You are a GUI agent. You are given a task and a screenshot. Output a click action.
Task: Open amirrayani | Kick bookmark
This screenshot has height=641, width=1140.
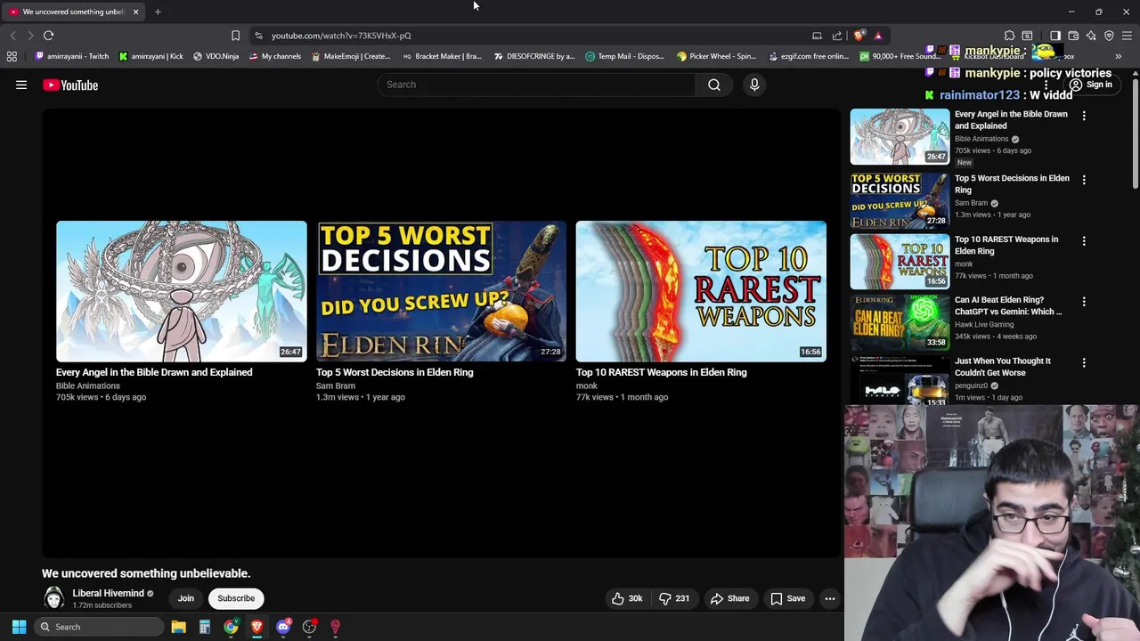tap(151, 56)
